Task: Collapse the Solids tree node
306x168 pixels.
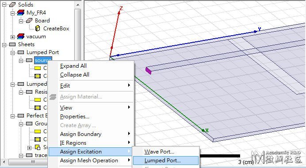Action: coord(4,5)
